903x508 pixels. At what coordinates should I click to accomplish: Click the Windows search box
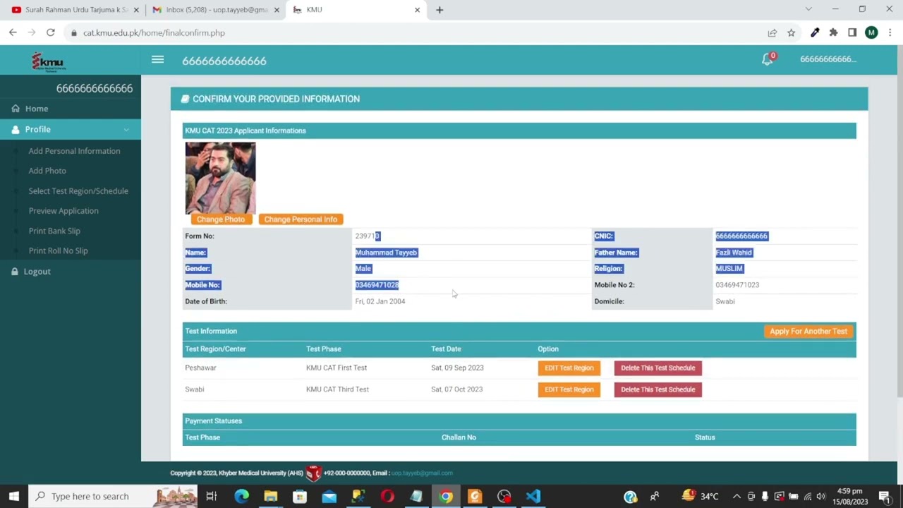click(x=113, y=496)
